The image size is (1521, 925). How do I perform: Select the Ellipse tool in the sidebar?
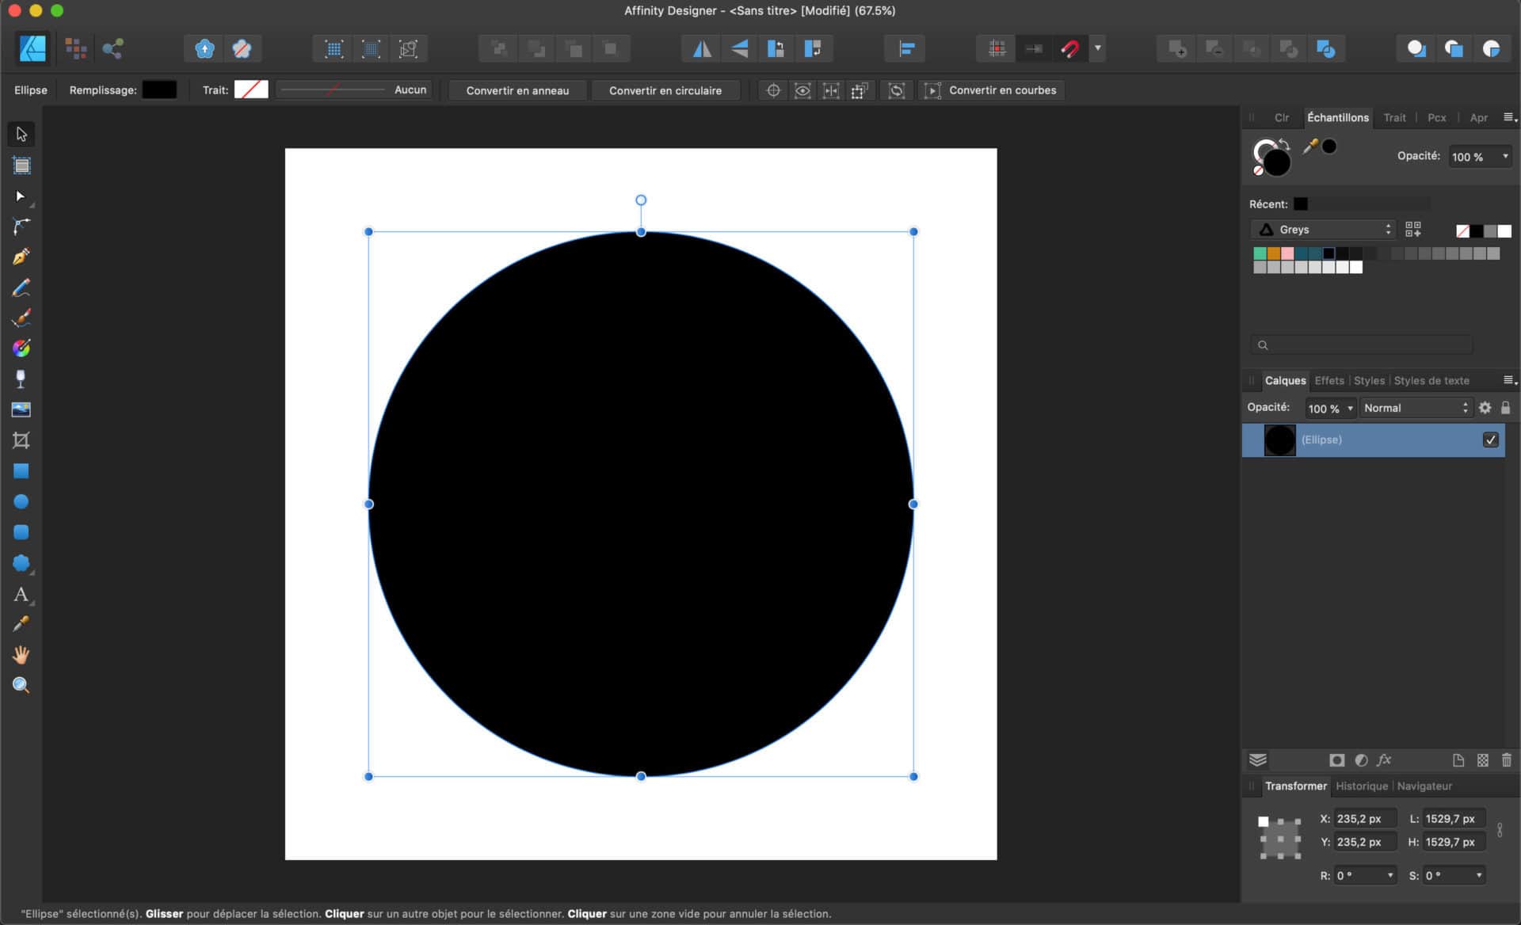coord(21,501)
